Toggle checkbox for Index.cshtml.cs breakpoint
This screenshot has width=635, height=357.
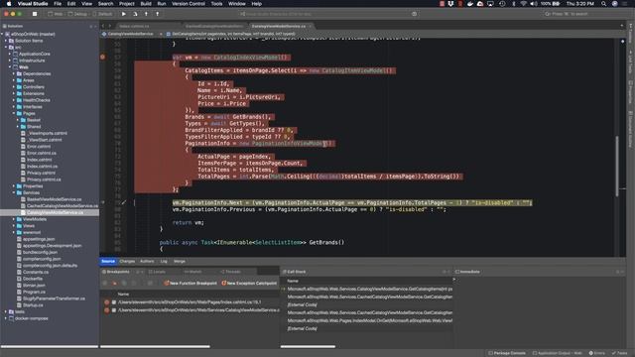(114, 302)
